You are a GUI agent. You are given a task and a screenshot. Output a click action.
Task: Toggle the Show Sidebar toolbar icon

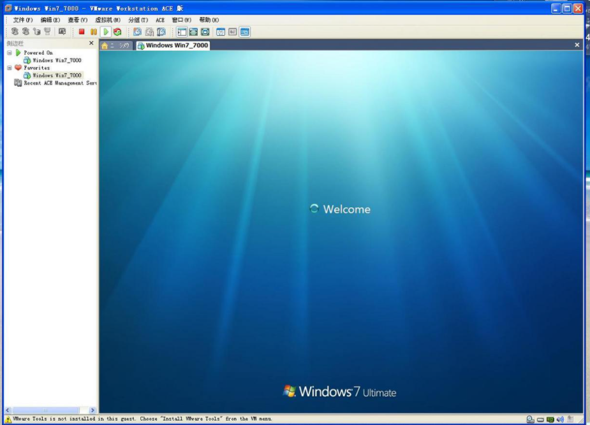(x=182, y=32)
